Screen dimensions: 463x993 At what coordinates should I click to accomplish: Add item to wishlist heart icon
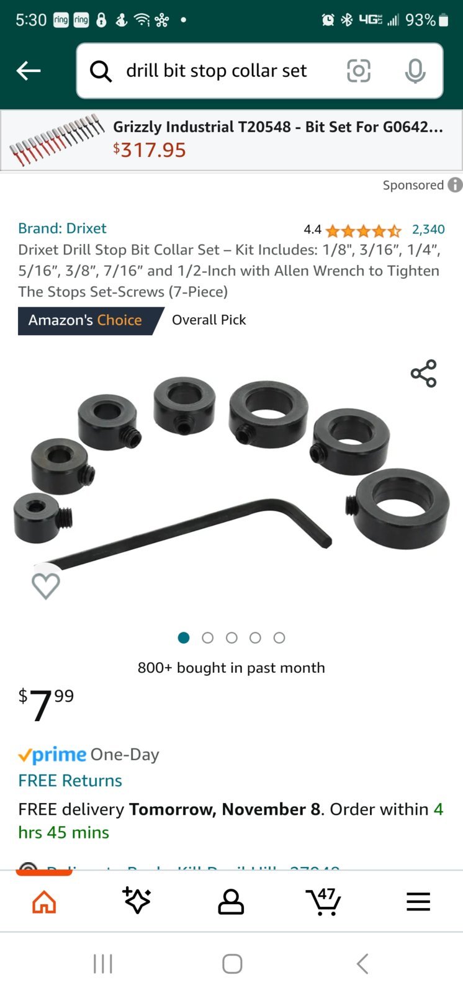pyautogui.click(x=46, y=585)
